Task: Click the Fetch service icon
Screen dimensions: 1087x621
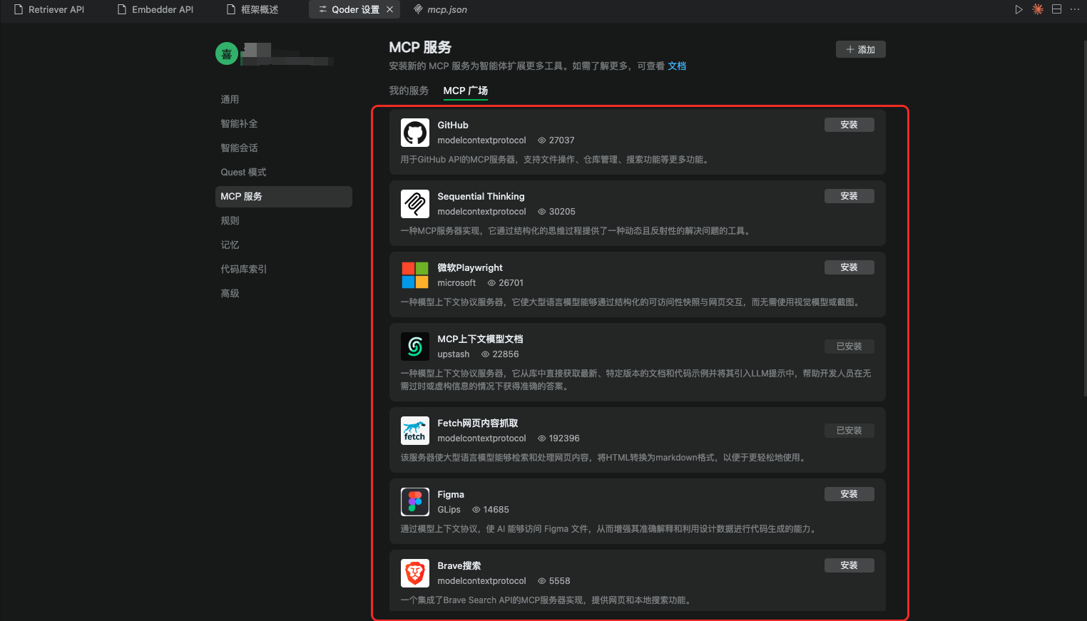Action: pyautogui.click(x=415, y=431)
